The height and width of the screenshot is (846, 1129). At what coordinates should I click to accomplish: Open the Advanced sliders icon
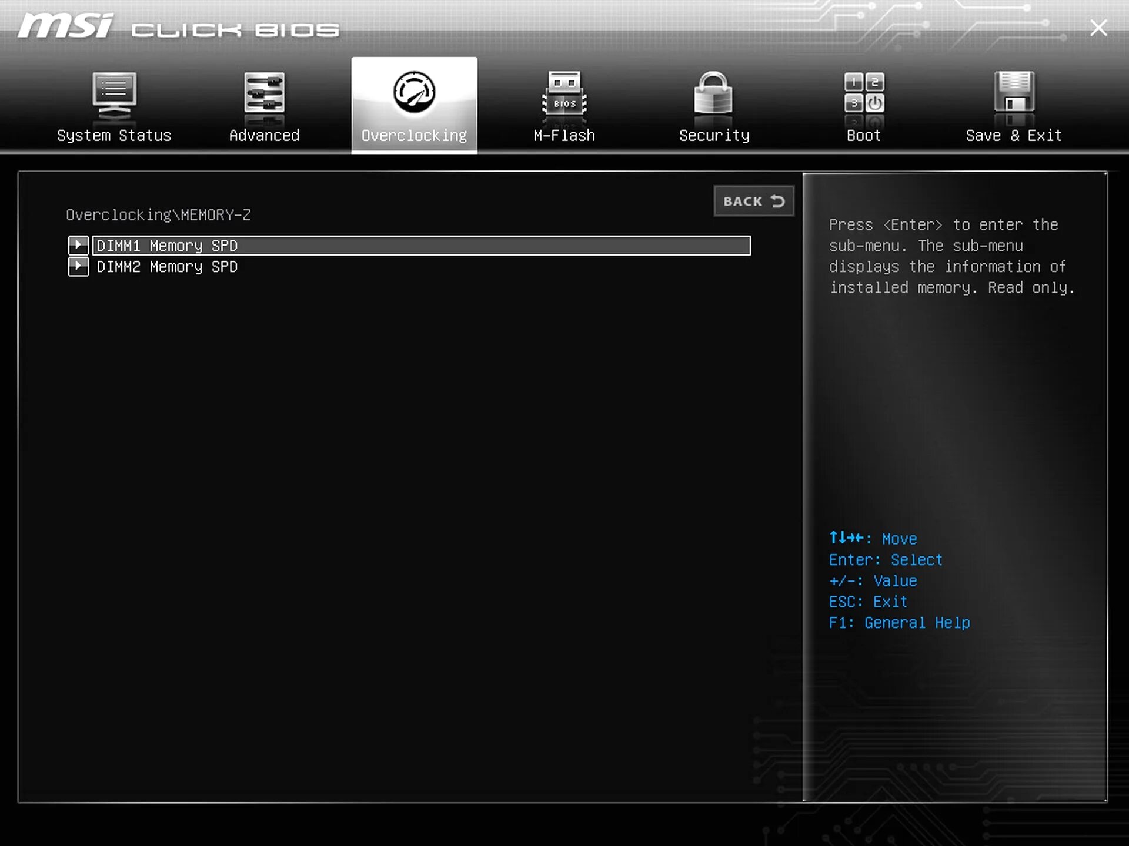264,94
